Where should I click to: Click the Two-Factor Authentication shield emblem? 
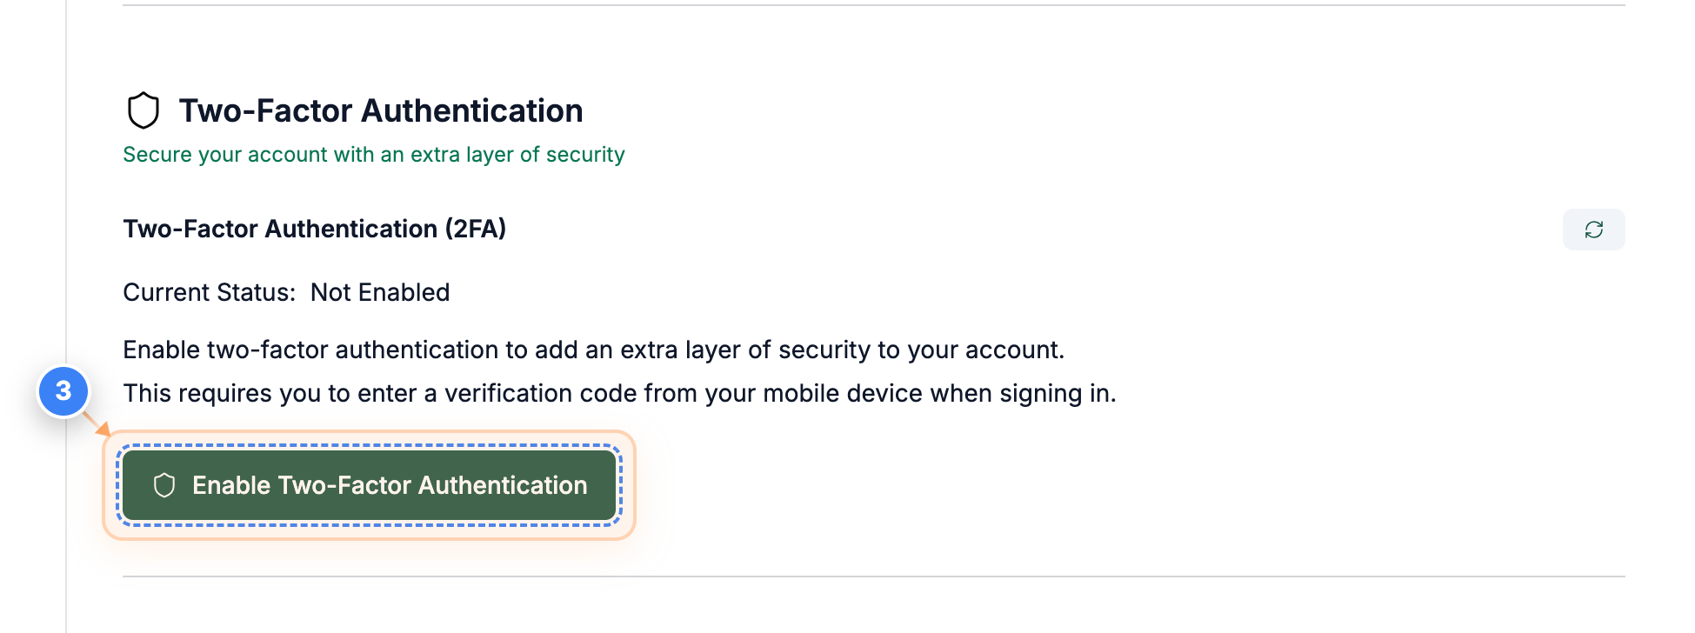coord(145,110)
